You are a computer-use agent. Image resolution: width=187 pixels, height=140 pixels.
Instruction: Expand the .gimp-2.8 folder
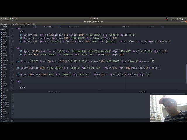[x=5, y=60]
